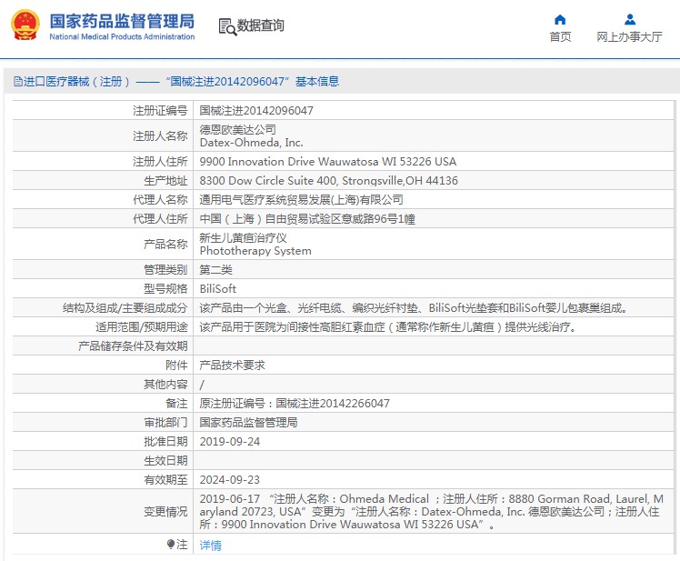
Task: Select composition text 该产品由一个光盒
Action: pyautogui.click(x=414, y=308)
